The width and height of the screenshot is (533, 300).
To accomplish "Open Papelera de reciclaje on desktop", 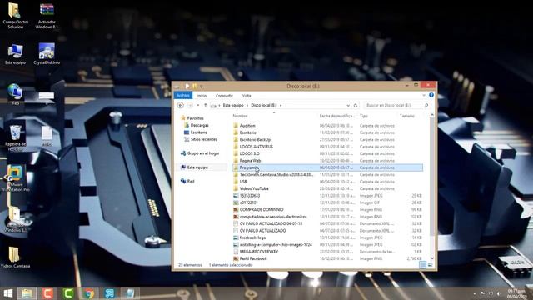I will pos(15,137).
